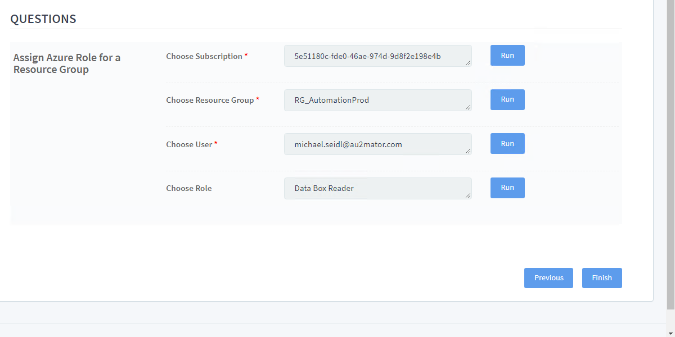Run the Choose Role query

click(x=507, y=188)
